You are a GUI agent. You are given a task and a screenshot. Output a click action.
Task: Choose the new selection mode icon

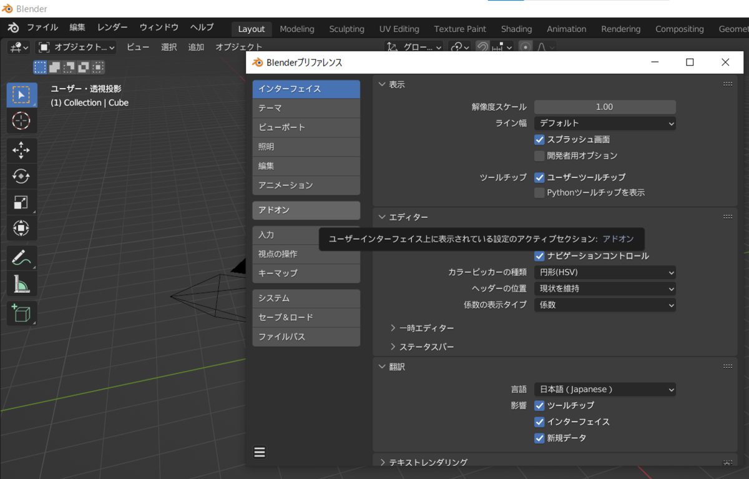(x=41, y=67)
